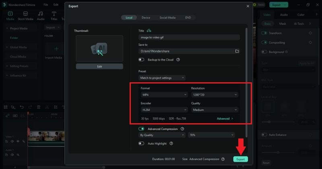Image resolution: width=322 pixels, height=169 pixels.
Task: Open the Quality dropdown showing Medium
Action: (x=215, y=110)
